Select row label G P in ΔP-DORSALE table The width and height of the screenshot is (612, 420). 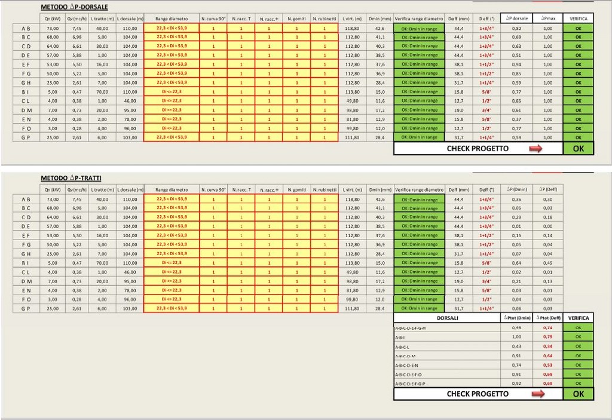[x=26, y=137]
